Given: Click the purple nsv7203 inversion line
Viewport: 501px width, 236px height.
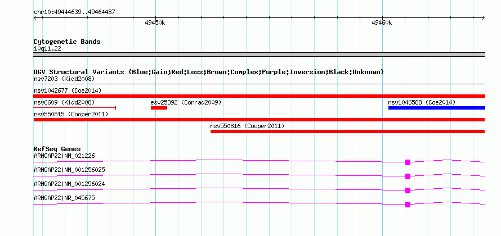Looking at the screenshot, I should pos(259,84).
